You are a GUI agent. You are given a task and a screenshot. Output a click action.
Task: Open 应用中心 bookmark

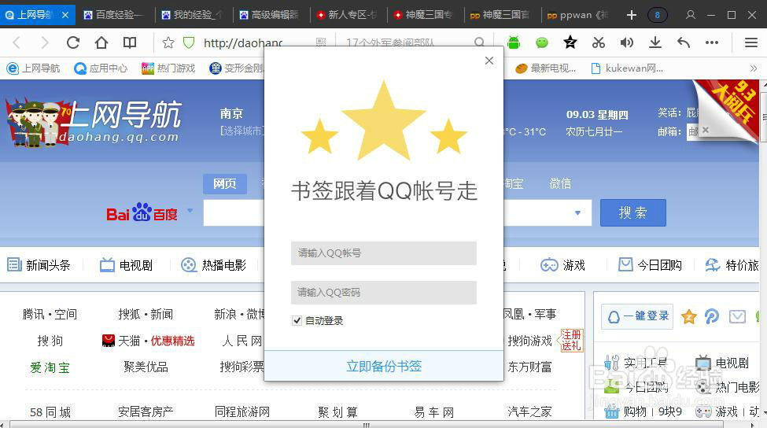pyautogui.click(x=101, y=68)
